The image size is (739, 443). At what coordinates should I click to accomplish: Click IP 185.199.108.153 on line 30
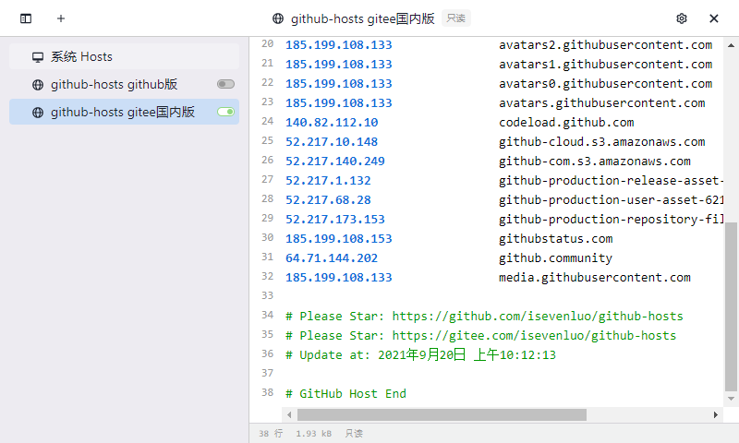coord(339,239)
